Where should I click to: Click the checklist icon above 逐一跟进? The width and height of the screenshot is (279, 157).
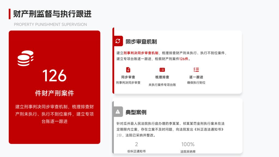click(196, 70)
